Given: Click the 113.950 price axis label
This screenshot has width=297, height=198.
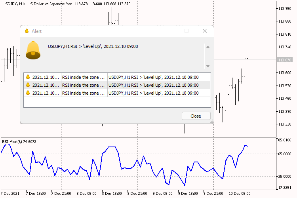Looking at the screenshot, I should [285, 9].
